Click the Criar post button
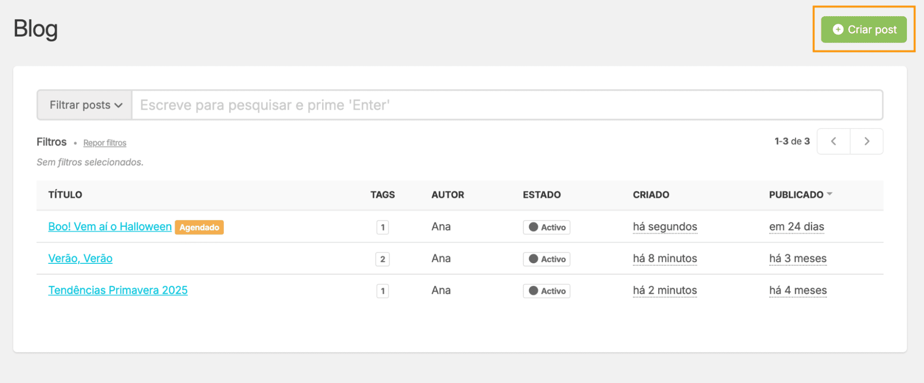 click(x=863, y=30)
